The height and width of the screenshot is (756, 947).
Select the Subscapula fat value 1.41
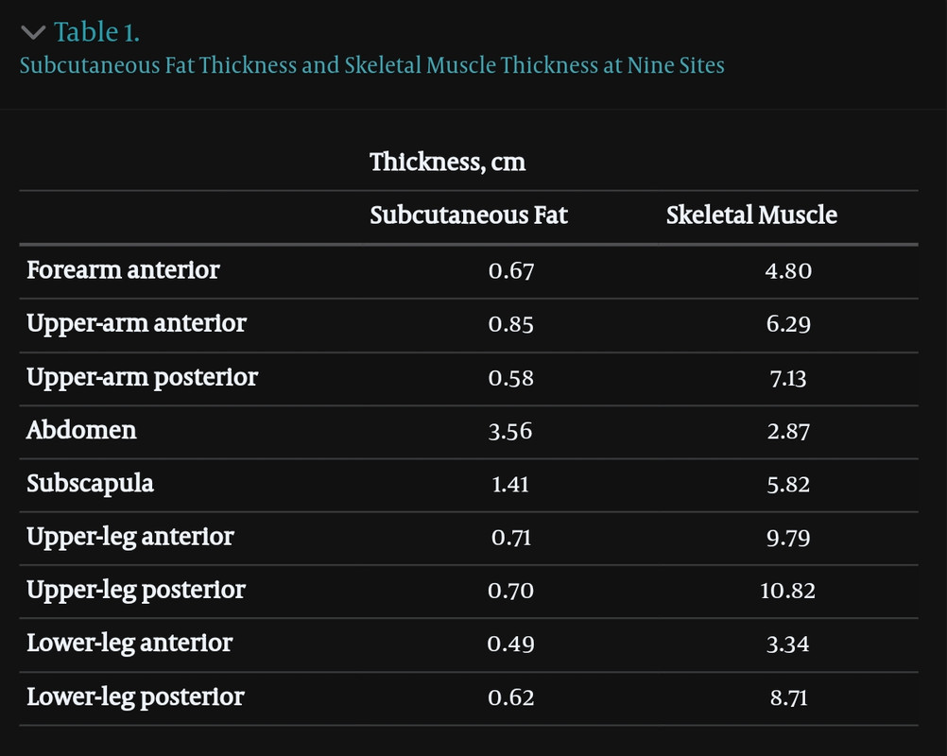(510, 484)
